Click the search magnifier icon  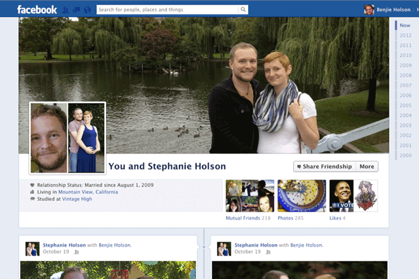click(x=243, y=10)
